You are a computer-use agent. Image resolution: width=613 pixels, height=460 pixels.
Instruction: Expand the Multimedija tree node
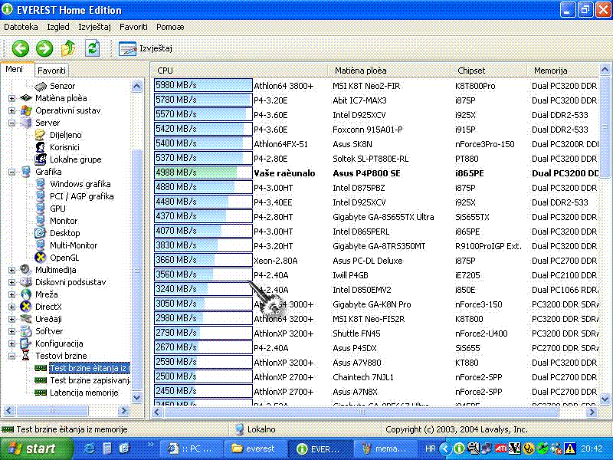12,270
